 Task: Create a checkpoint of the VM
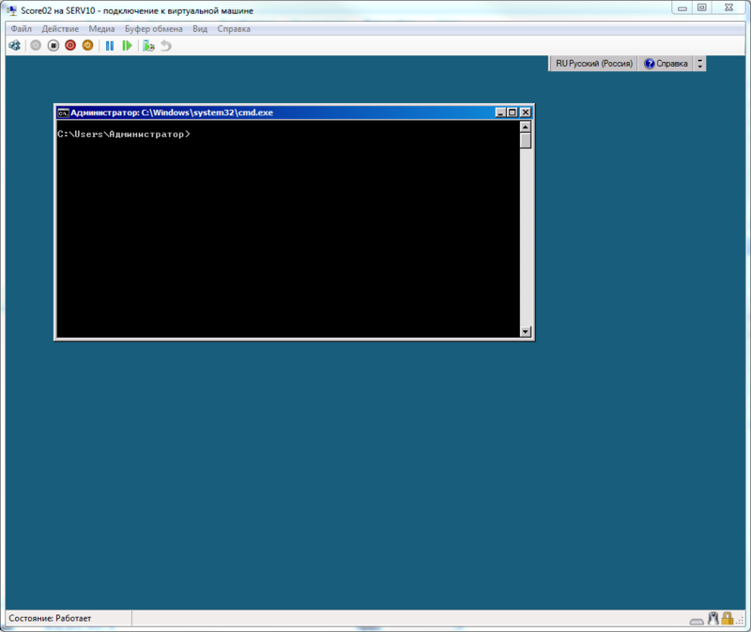[146, 45]
